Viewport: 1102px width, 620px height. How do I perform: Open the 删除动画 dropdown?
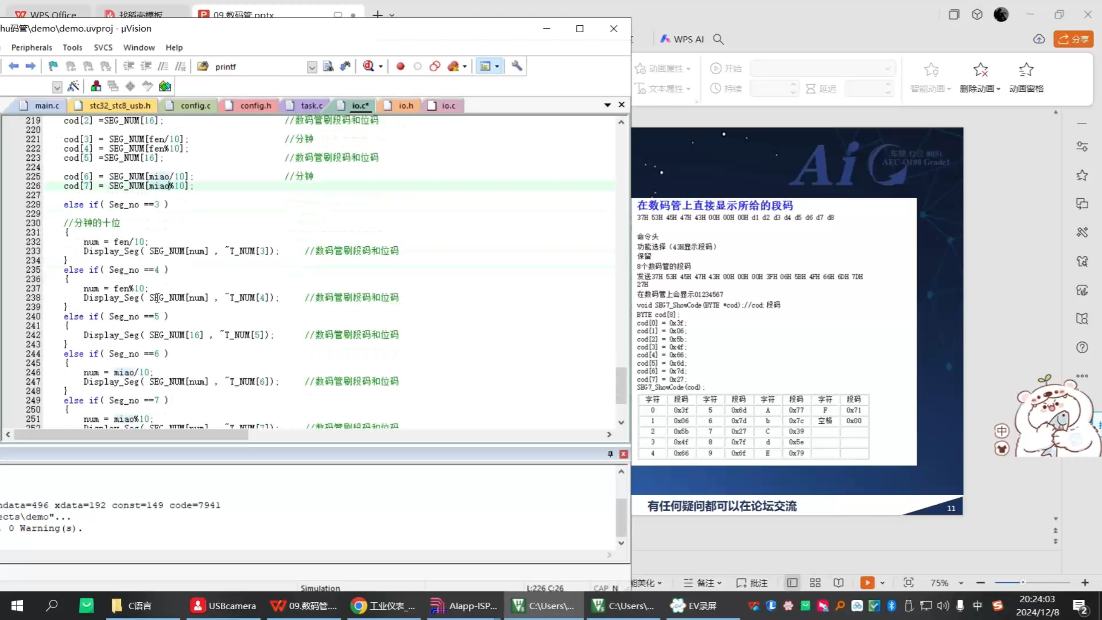click(x=998, y=88)
